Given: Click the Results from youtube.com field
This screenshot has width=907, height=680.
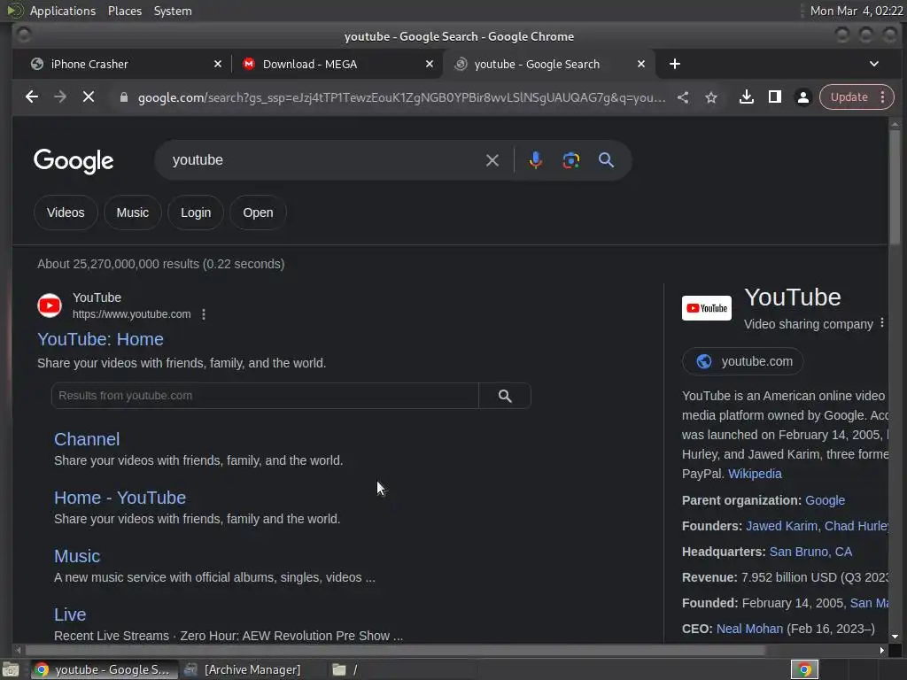Looking at the screenshot, I should (x=265, y=396).
